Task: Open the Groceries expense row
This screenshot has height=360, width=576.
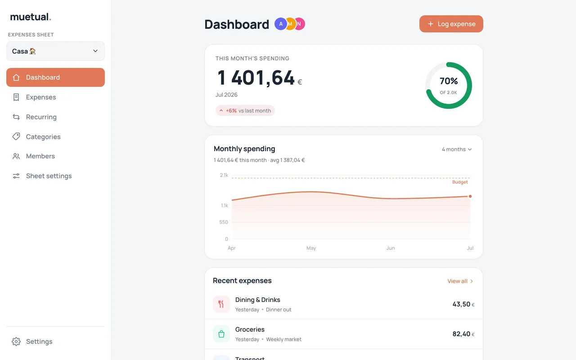Action: tap(344, 334)
